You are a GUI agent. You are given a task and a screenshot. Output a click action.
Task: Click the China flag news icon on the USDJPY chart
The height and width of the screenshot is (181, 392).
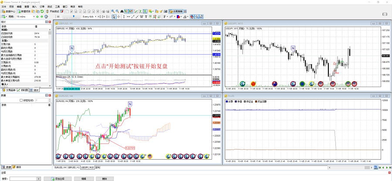tap(253, 84)
